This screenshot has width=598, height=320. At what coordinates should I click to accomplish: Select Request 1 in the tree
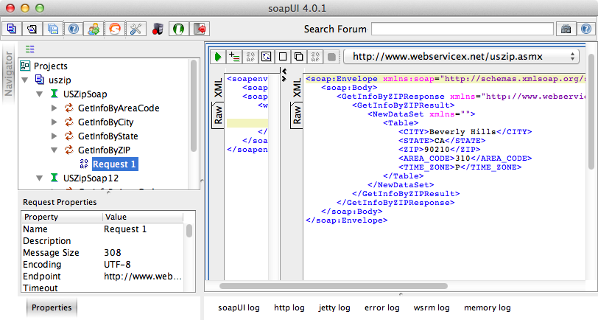[x=114, y=164]
